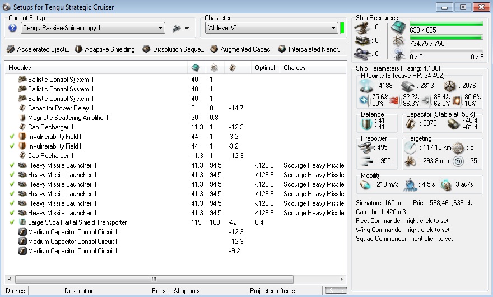Screen dimensions: 493x297
Task: Click the capacitor capacity icon
Action: tap(410, 124)
